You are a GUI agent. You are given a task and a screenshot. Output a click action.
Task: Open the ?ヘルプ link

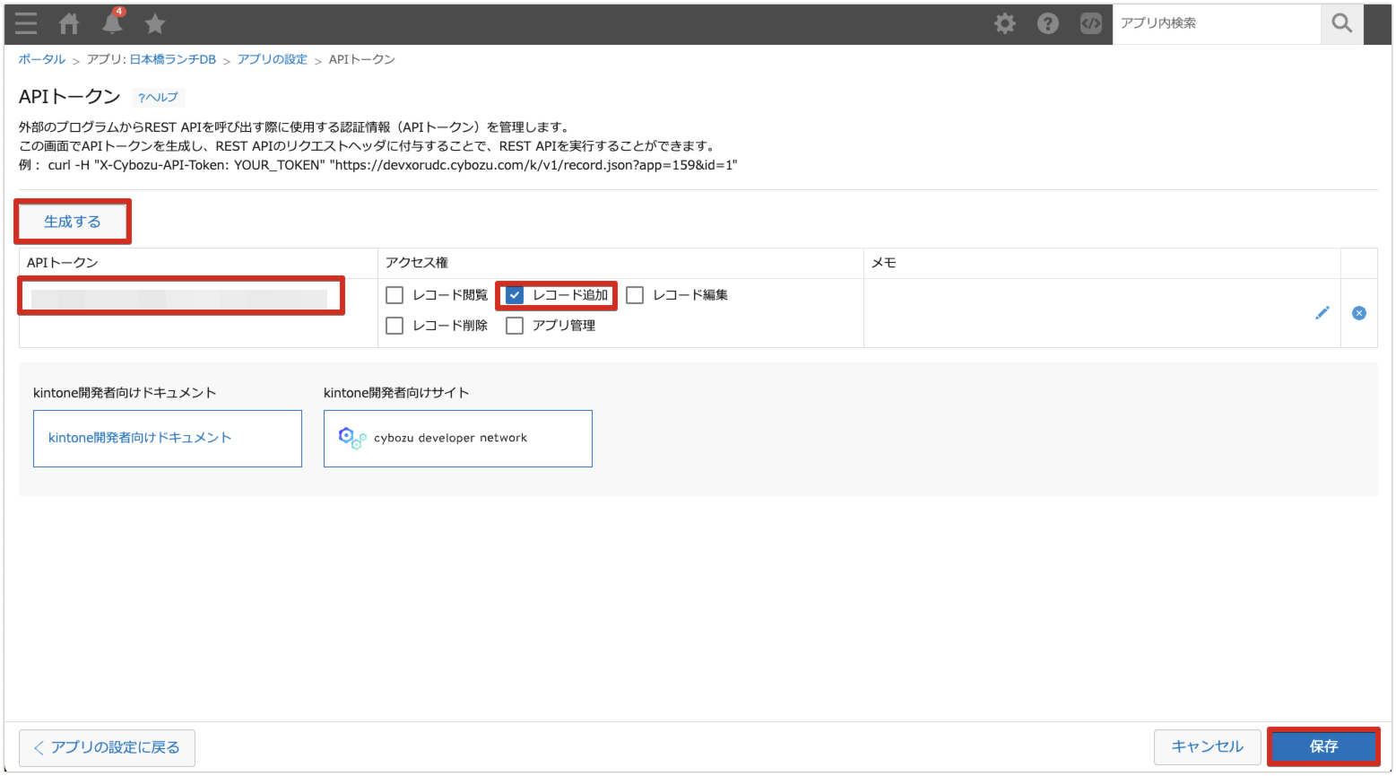[158, 97]
